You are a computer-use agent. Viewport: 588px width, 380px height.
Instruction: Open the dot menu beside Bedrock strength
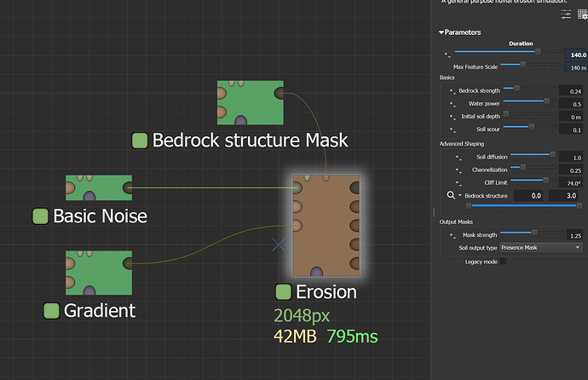(x=453, y=91)
